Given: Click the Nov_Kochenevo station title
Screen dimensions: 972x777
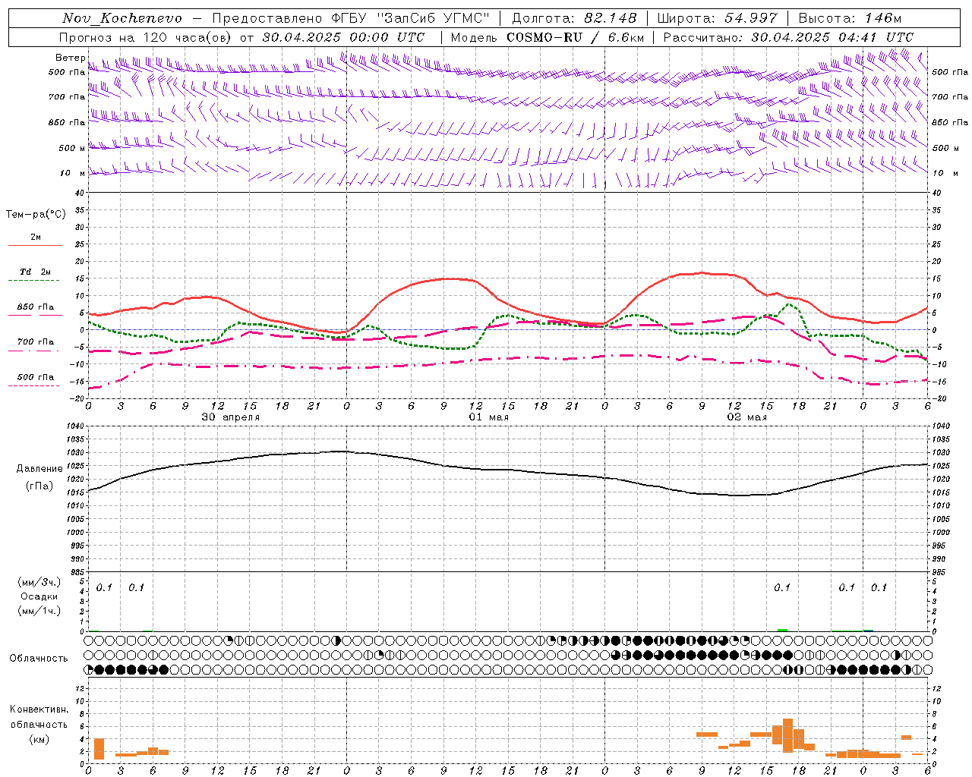Looking at the screenshot, I should coord(122,18).
